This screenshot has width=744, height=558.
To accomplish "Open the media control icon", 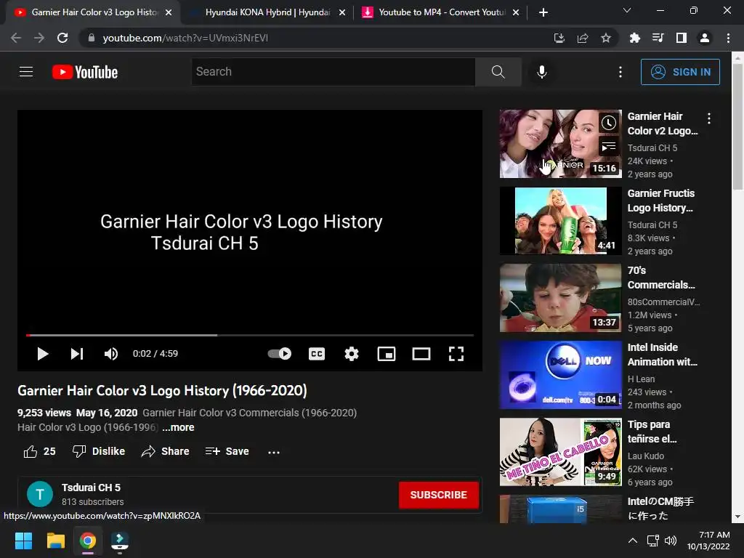I will [658, 38].
